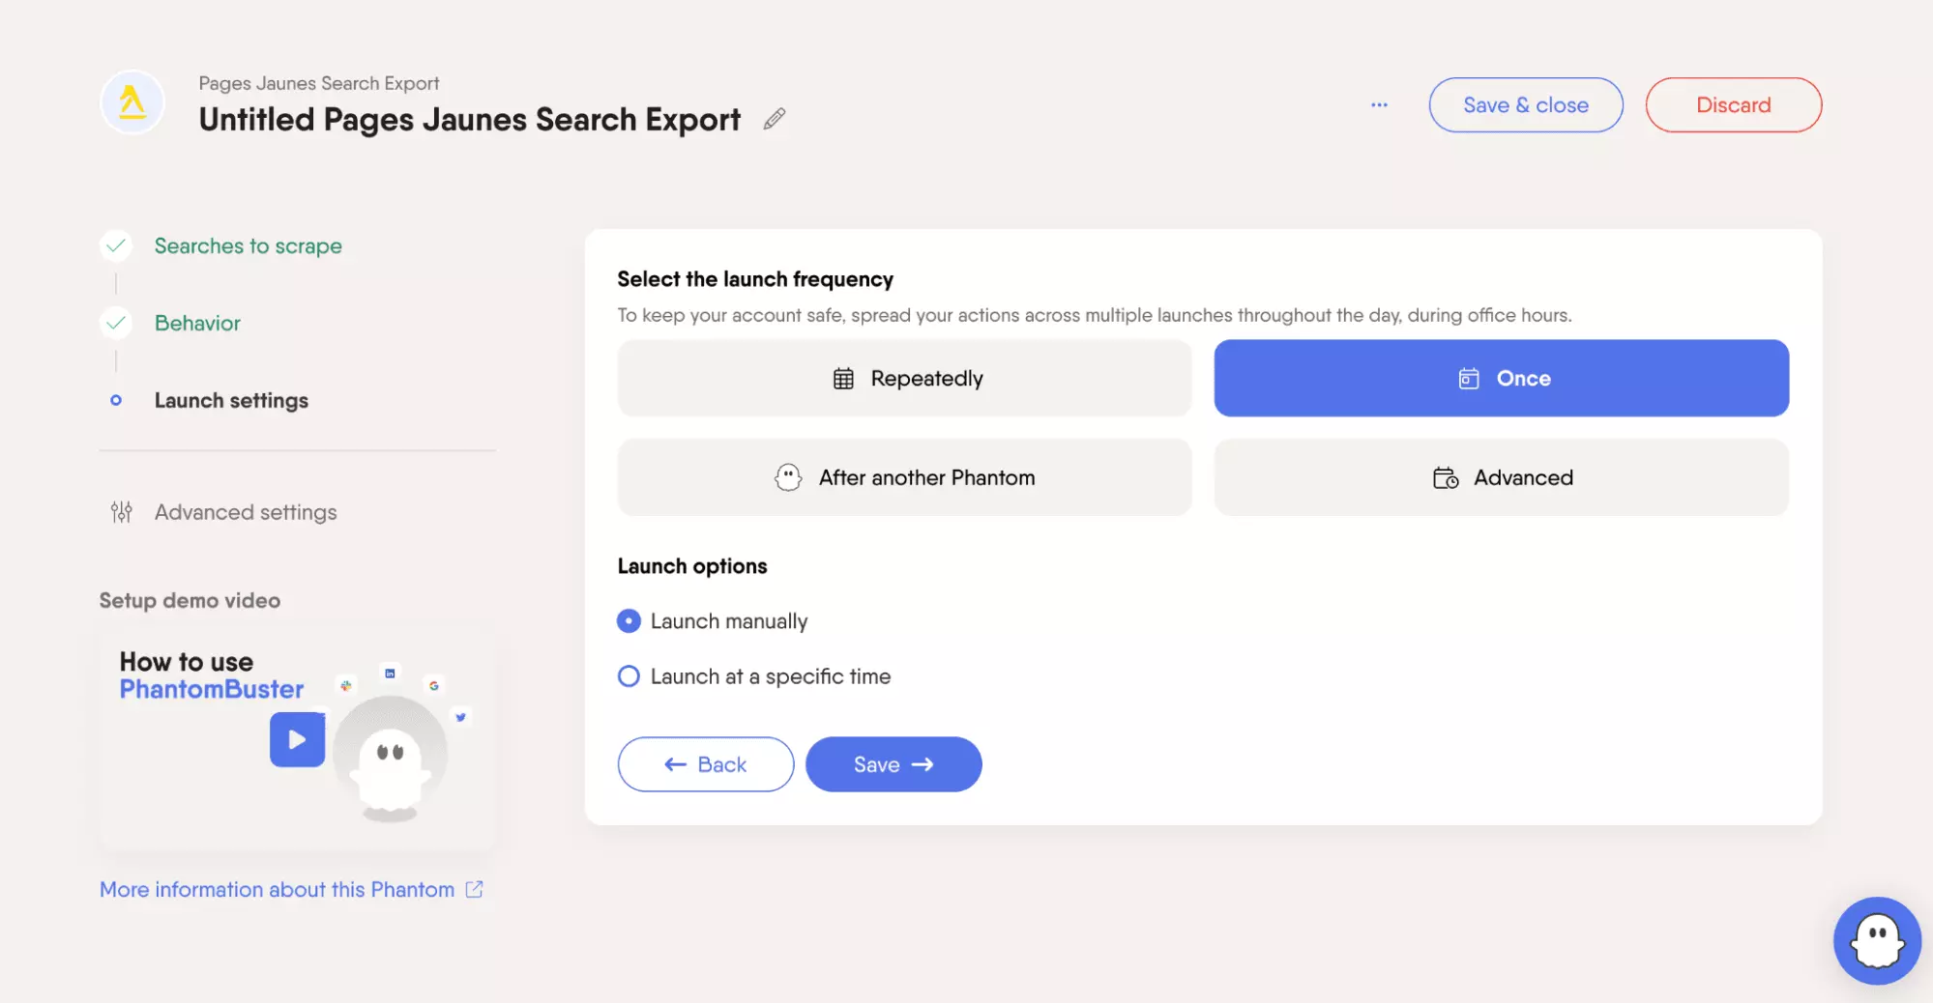Click the green checkmark beside Searches to scrape
Screen dimensions: 1933x1003
(116, 245)
